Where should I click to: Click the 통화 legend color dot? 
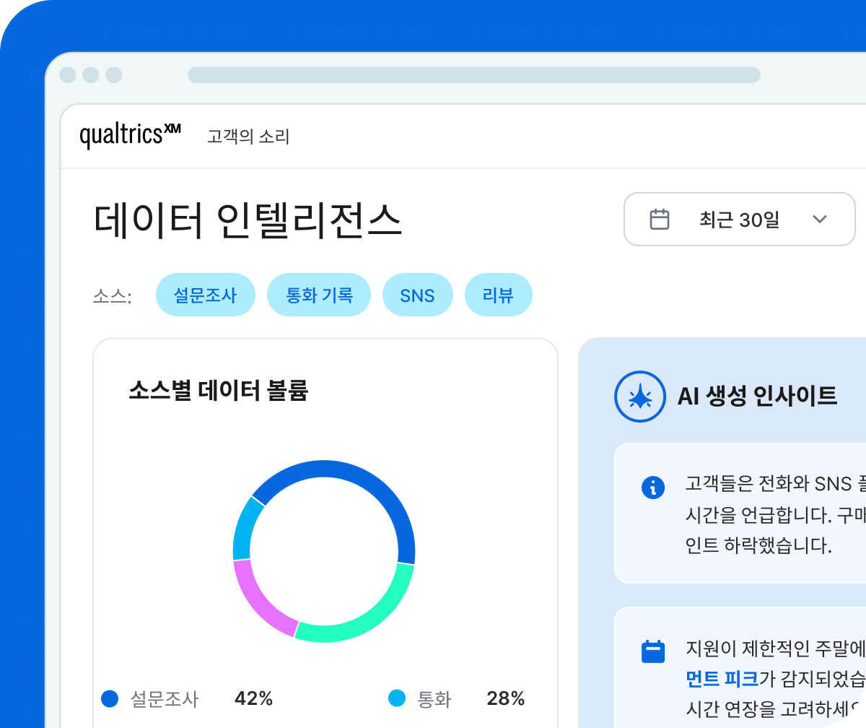click(397, 698)
